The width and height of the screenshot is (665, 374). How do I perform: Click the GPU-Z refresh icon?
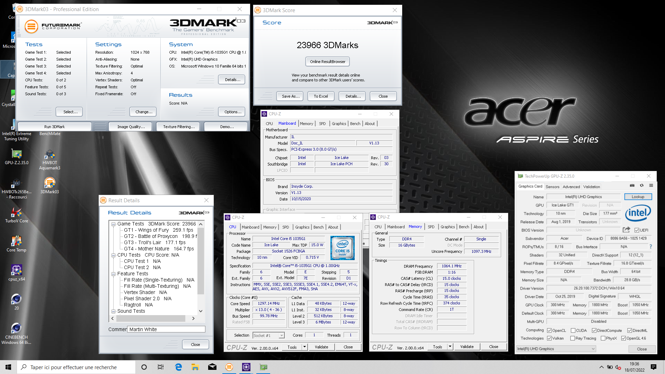click(641, 186)
